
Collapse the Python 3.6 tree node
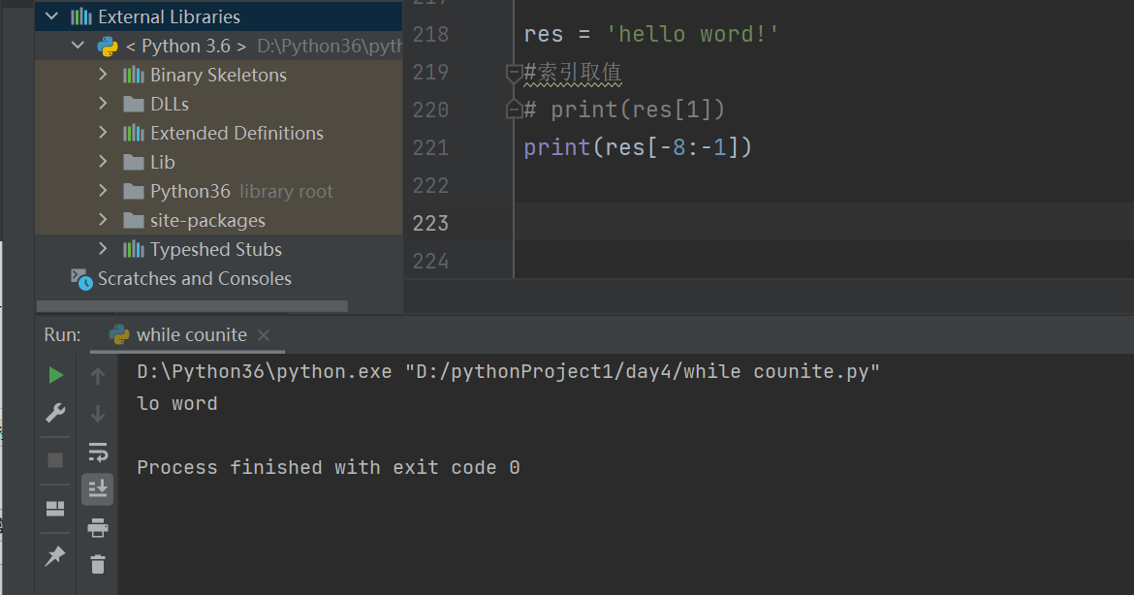(79, 46)
